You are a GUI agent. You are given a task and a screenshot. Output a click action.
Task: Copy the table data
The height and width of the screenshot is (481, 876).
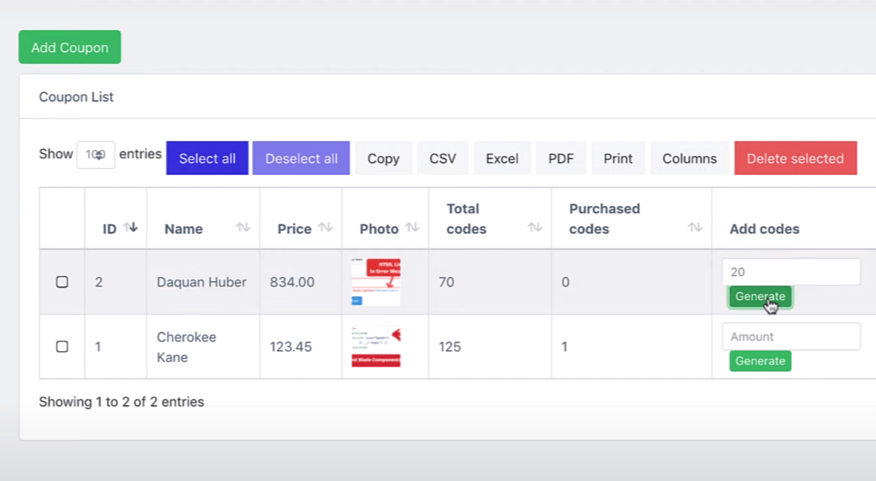point(383,158)
